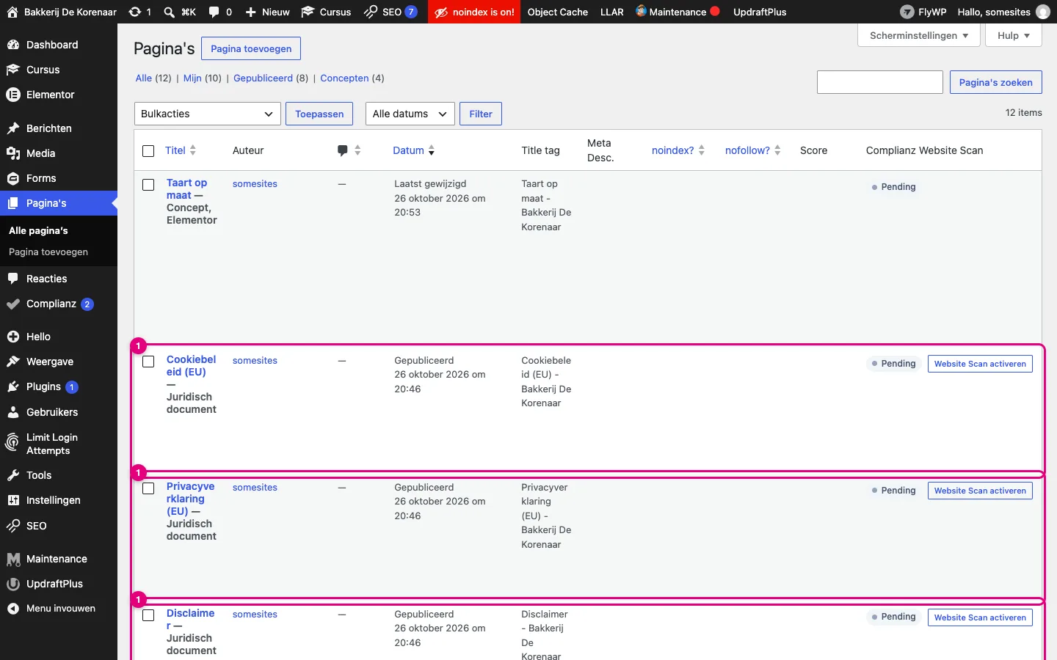Click the UpdraftPlus icon in sidebar
This screenshot has height=660, width=1057.
[12, 584]
